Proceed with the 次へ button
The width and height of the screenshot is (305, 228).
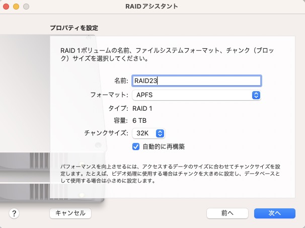274,213
